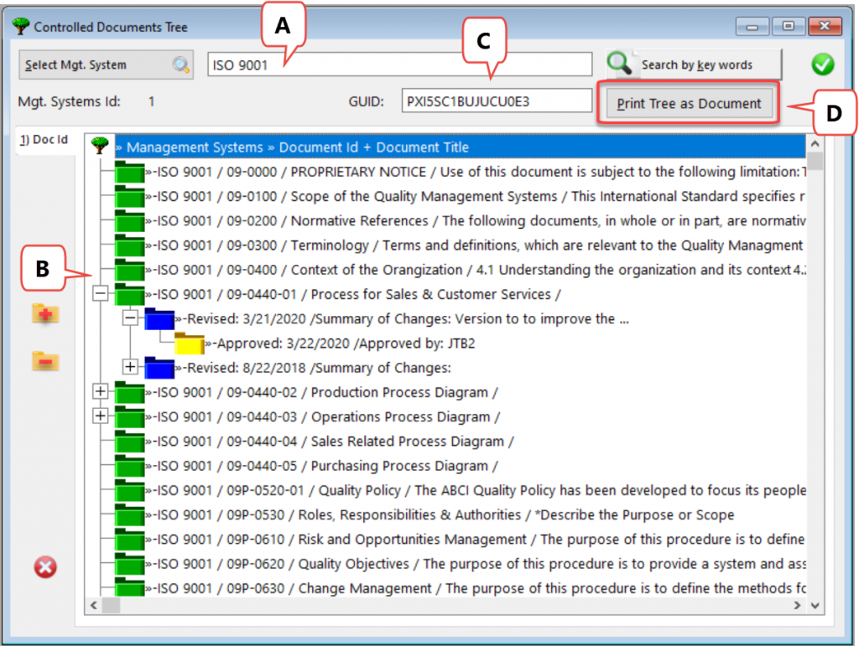The width and height of the screenshot is (859, 646).
Task: Expand the 09-0440-03 Operations Process Diagram node
Action: pos(101,416)
